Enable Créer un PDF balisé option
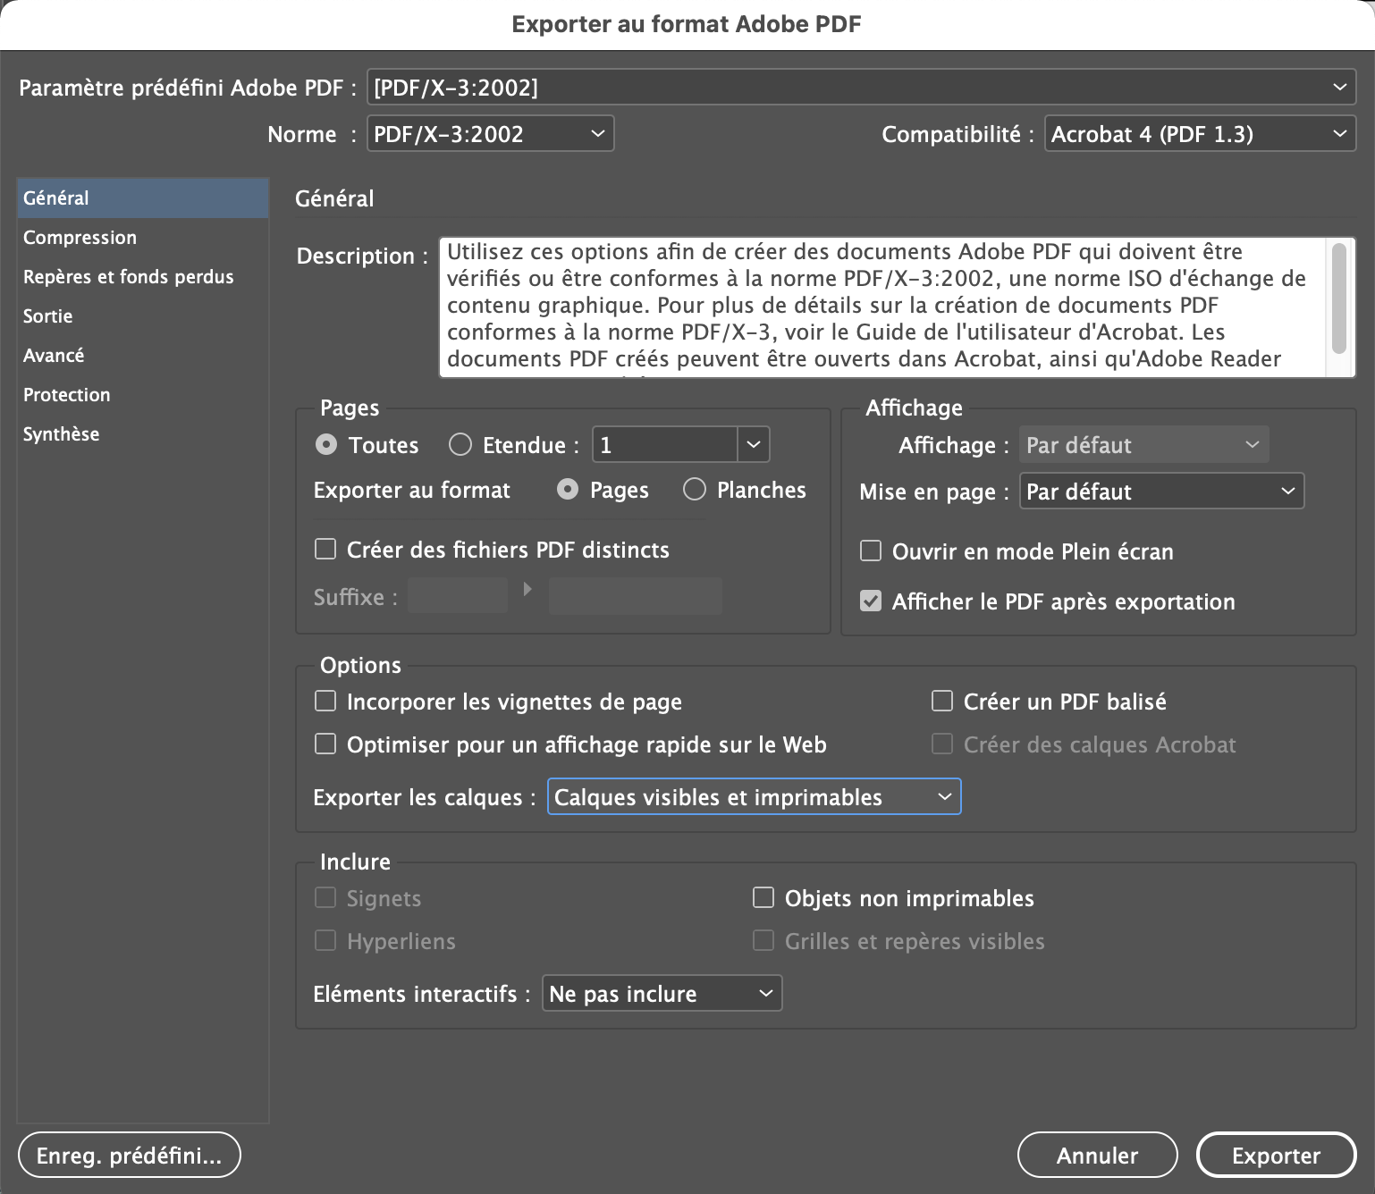This screenshot has width=1375, height=1194. coord(942,702)
